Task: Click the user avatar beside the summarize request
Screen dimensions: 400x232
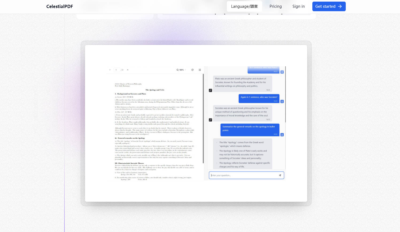Action: coord(282,135)
